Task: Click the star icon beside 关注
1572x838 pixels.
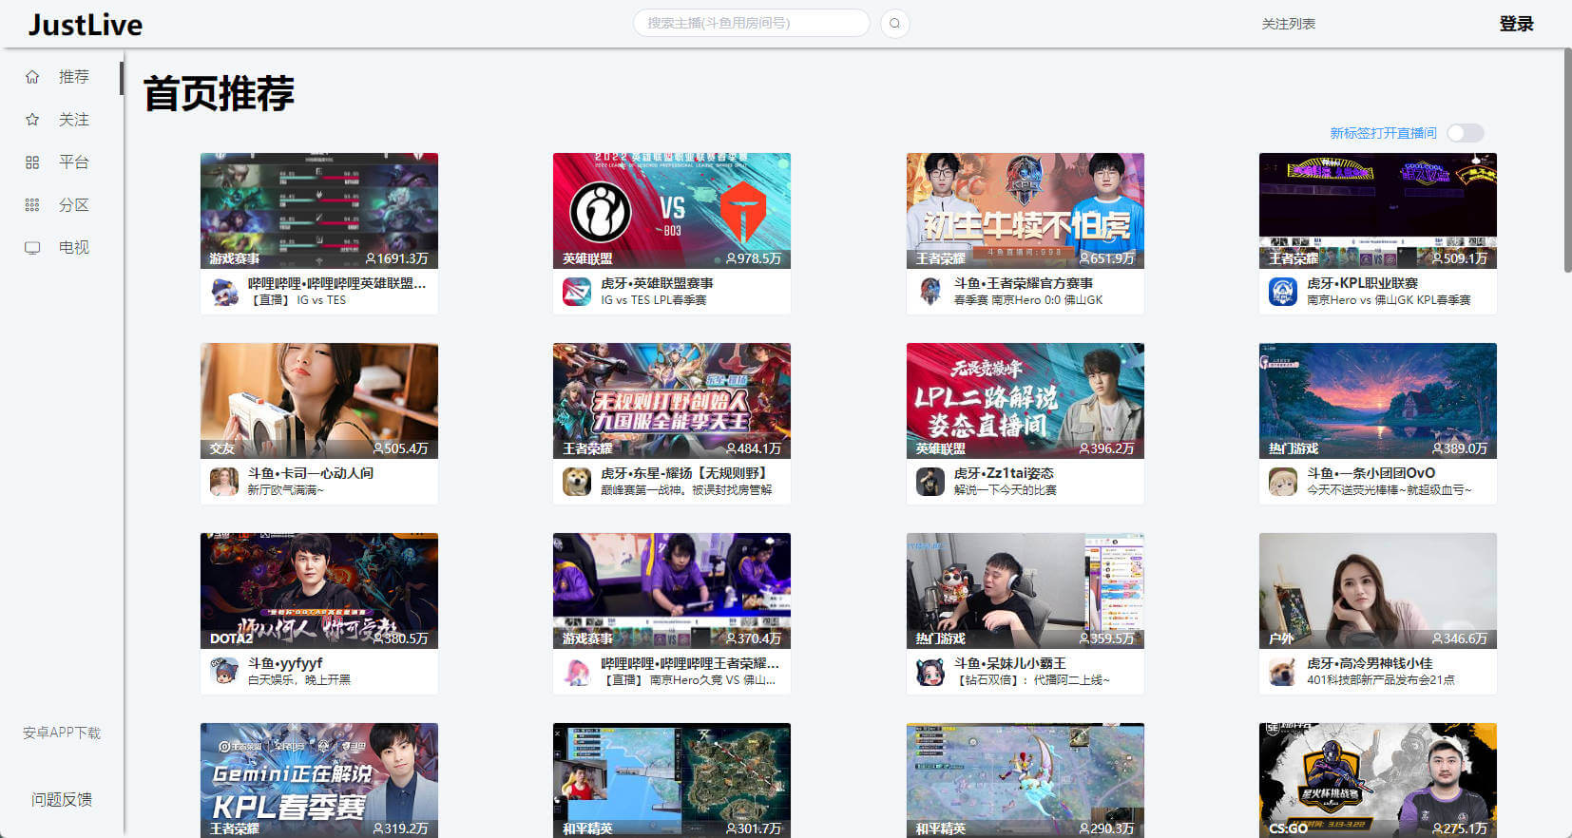Action: pos(32,120)
